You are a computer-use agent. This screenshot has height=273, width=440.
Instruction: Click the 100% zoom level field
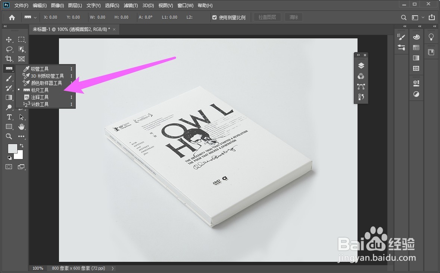pos(38,268)
